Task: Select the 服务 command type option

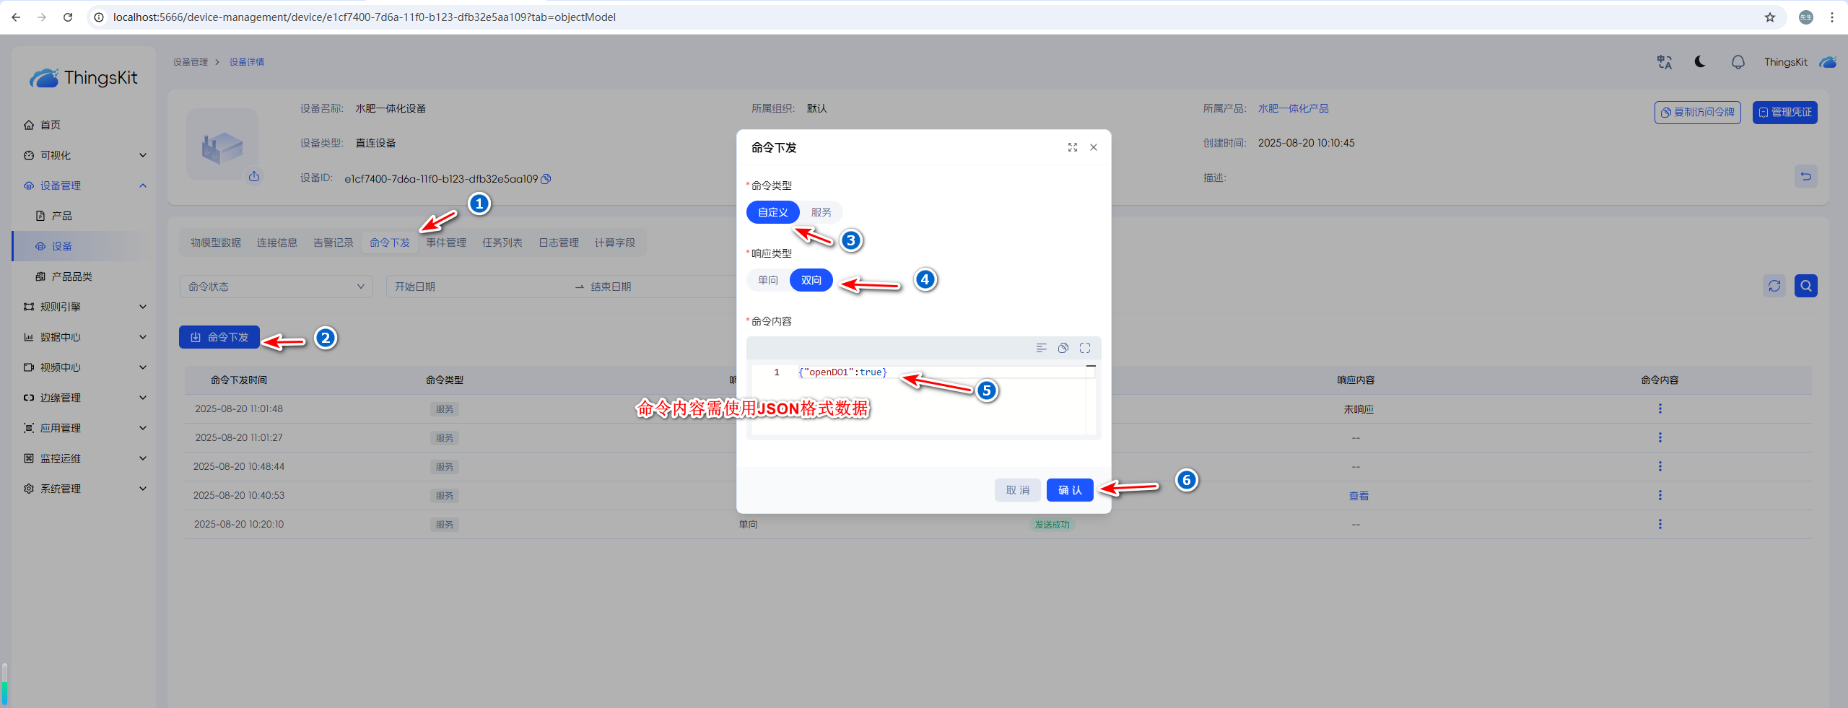Action: click(821, 212)
